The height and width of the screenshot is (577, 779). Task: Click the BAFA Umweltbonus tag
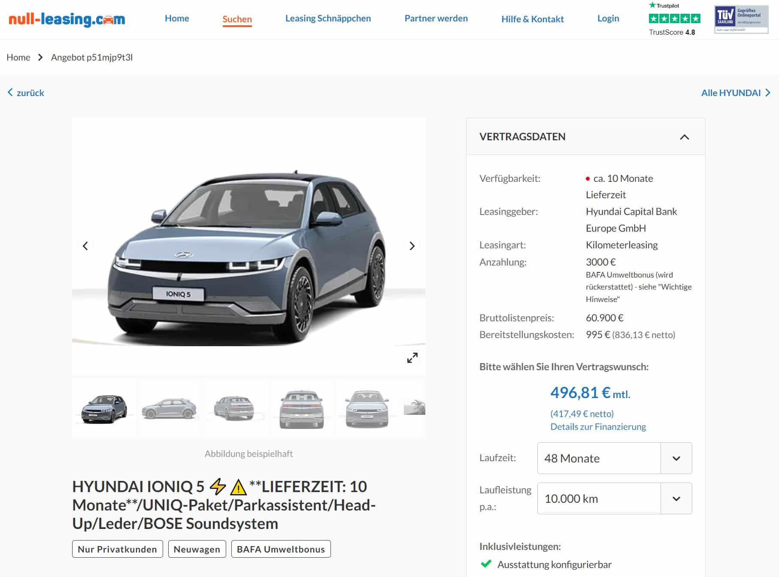pyautogui.click(x=281, y=549)
